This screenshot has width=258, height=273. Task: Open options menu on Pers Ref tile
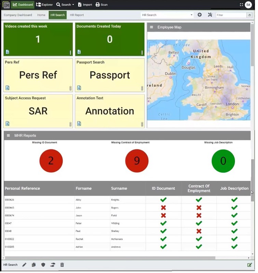click(x=70, y=88)
